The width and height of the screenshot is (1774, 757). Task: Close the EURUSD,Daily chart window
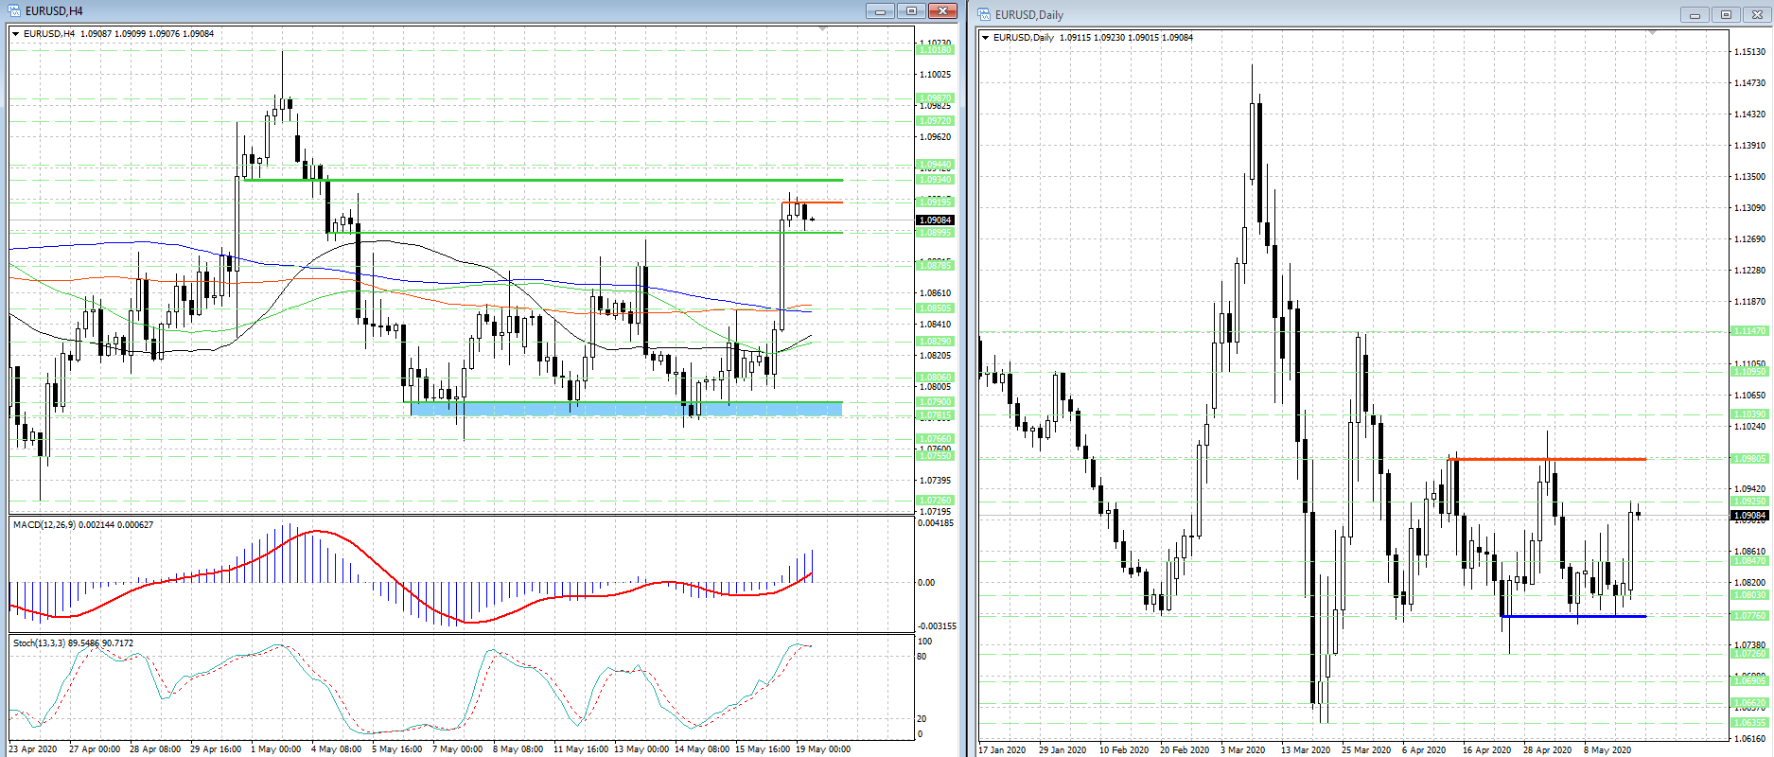1758,15
